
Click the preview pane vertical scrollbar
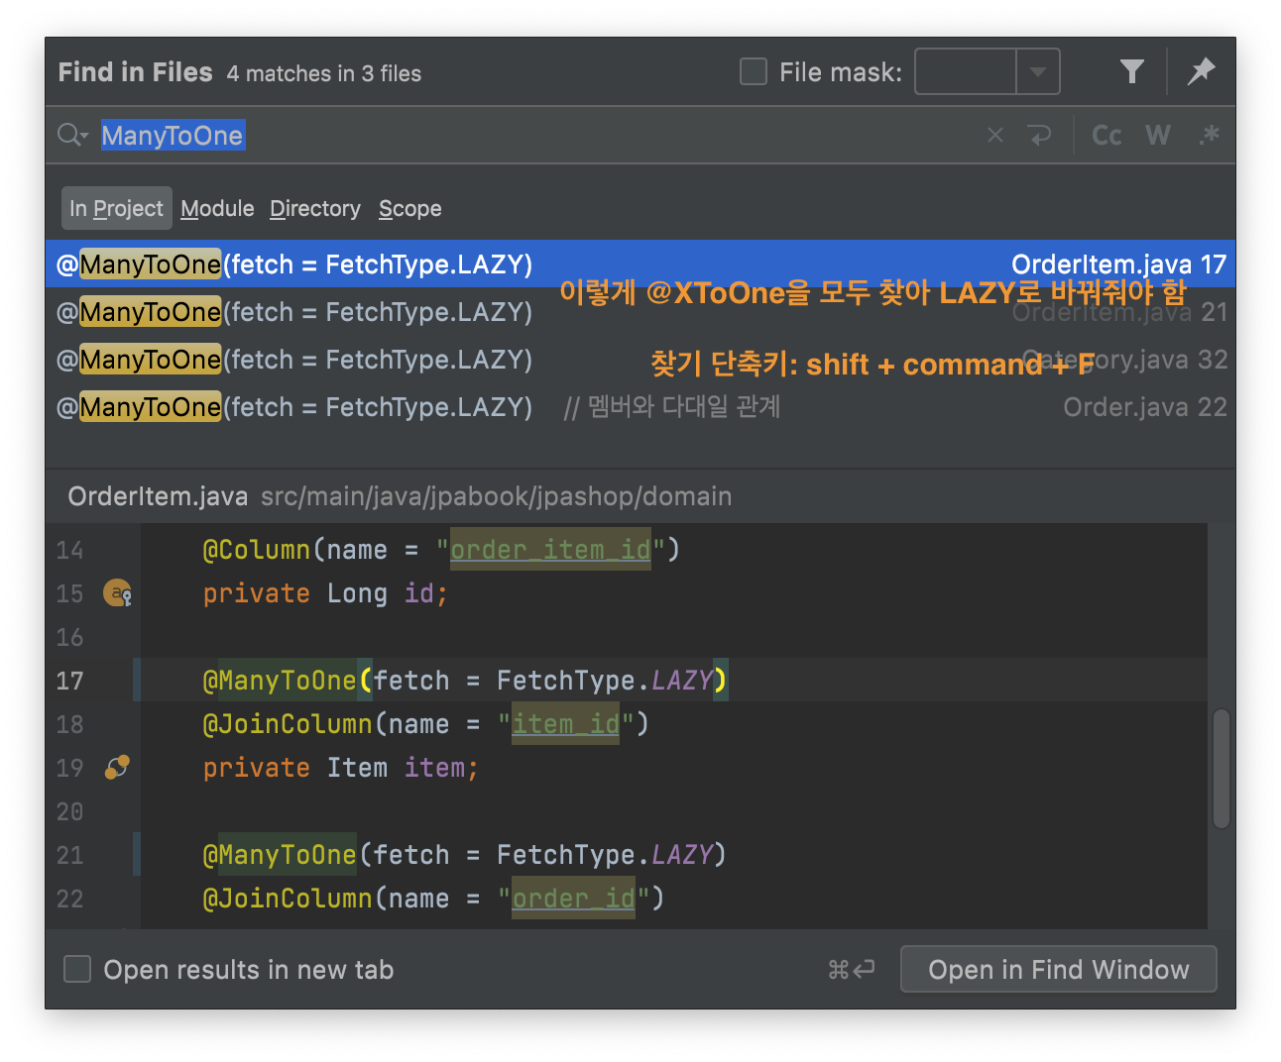click(1222, 768)
